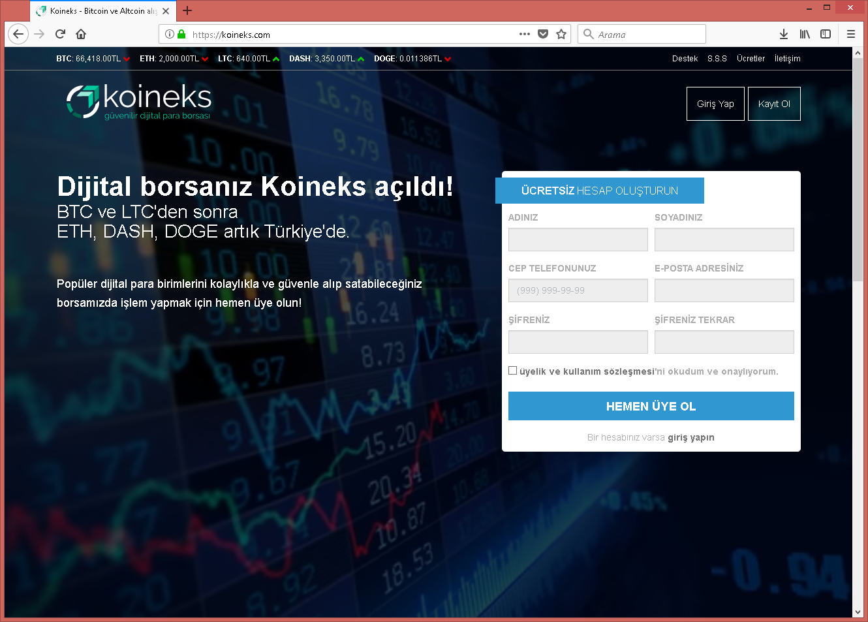The height and width of the screenshot is (622, 868).
Task: Click the ETH price ticker
Action: [174, 59]
